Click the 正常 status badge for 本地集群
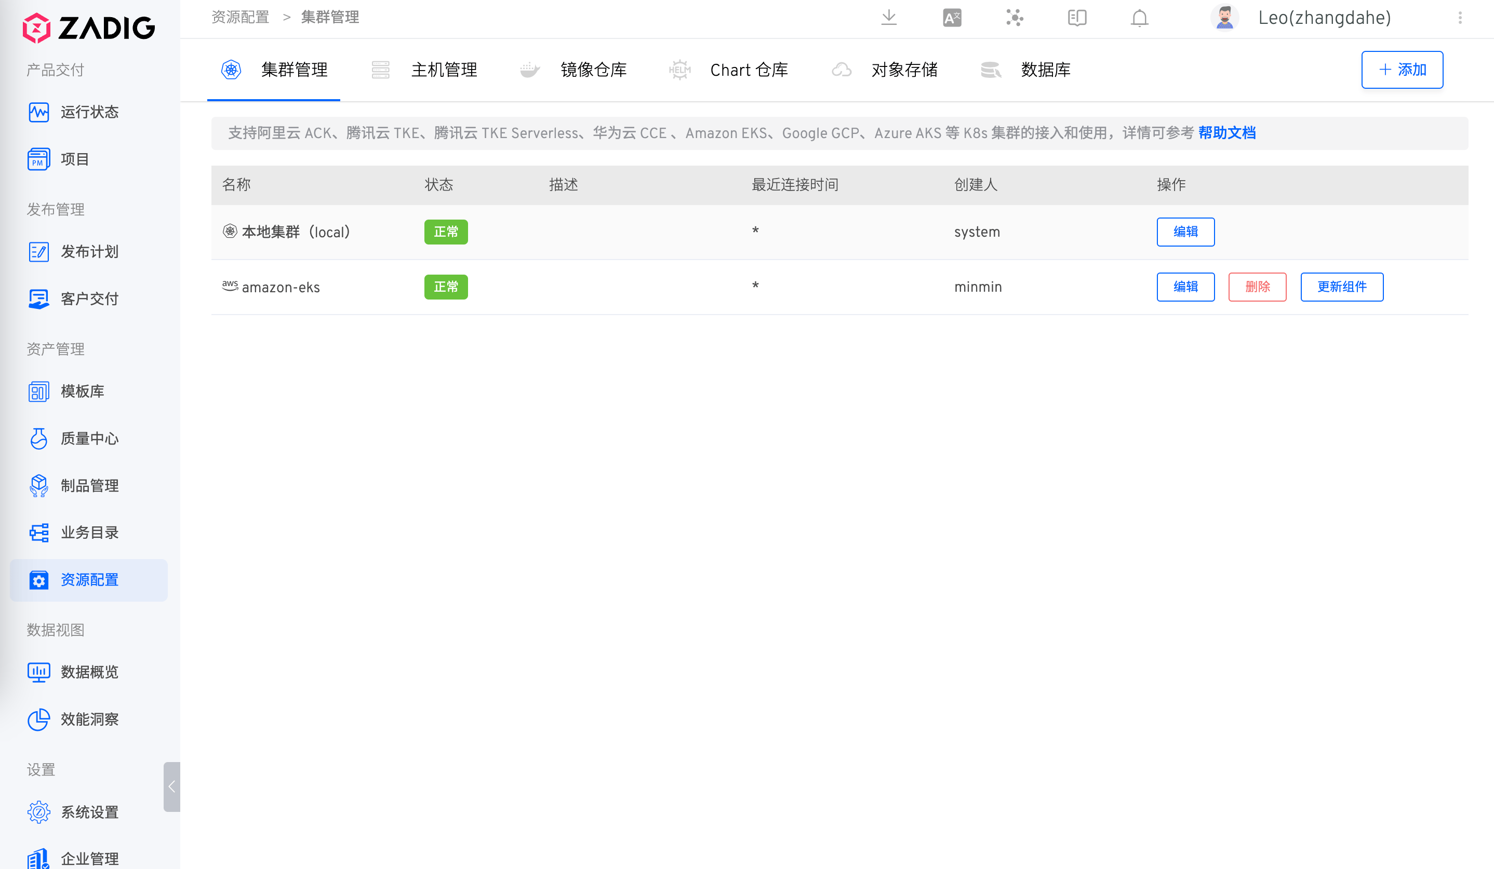Viewport: 1494px width, 869px height. tap(446, 232)
